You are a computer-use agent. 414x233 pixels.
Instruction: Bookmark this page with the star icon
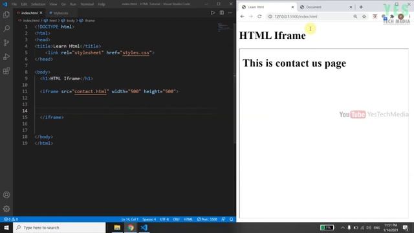click(x=364, y=16)
